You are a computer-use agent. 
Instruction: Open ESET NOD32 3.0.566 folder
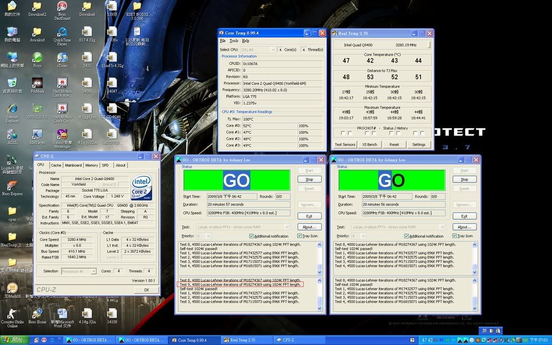click(137, 11)
